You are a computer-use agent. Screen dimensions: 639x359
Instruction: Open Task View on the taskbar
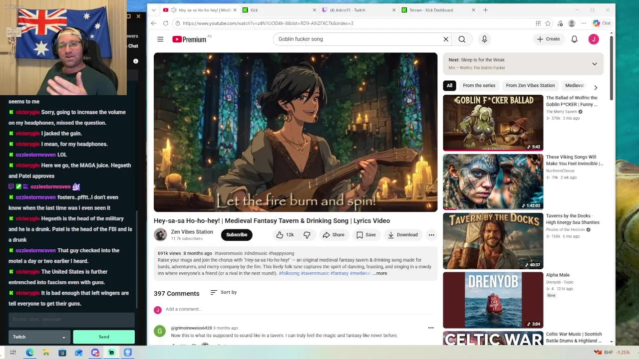coord(13,353)
